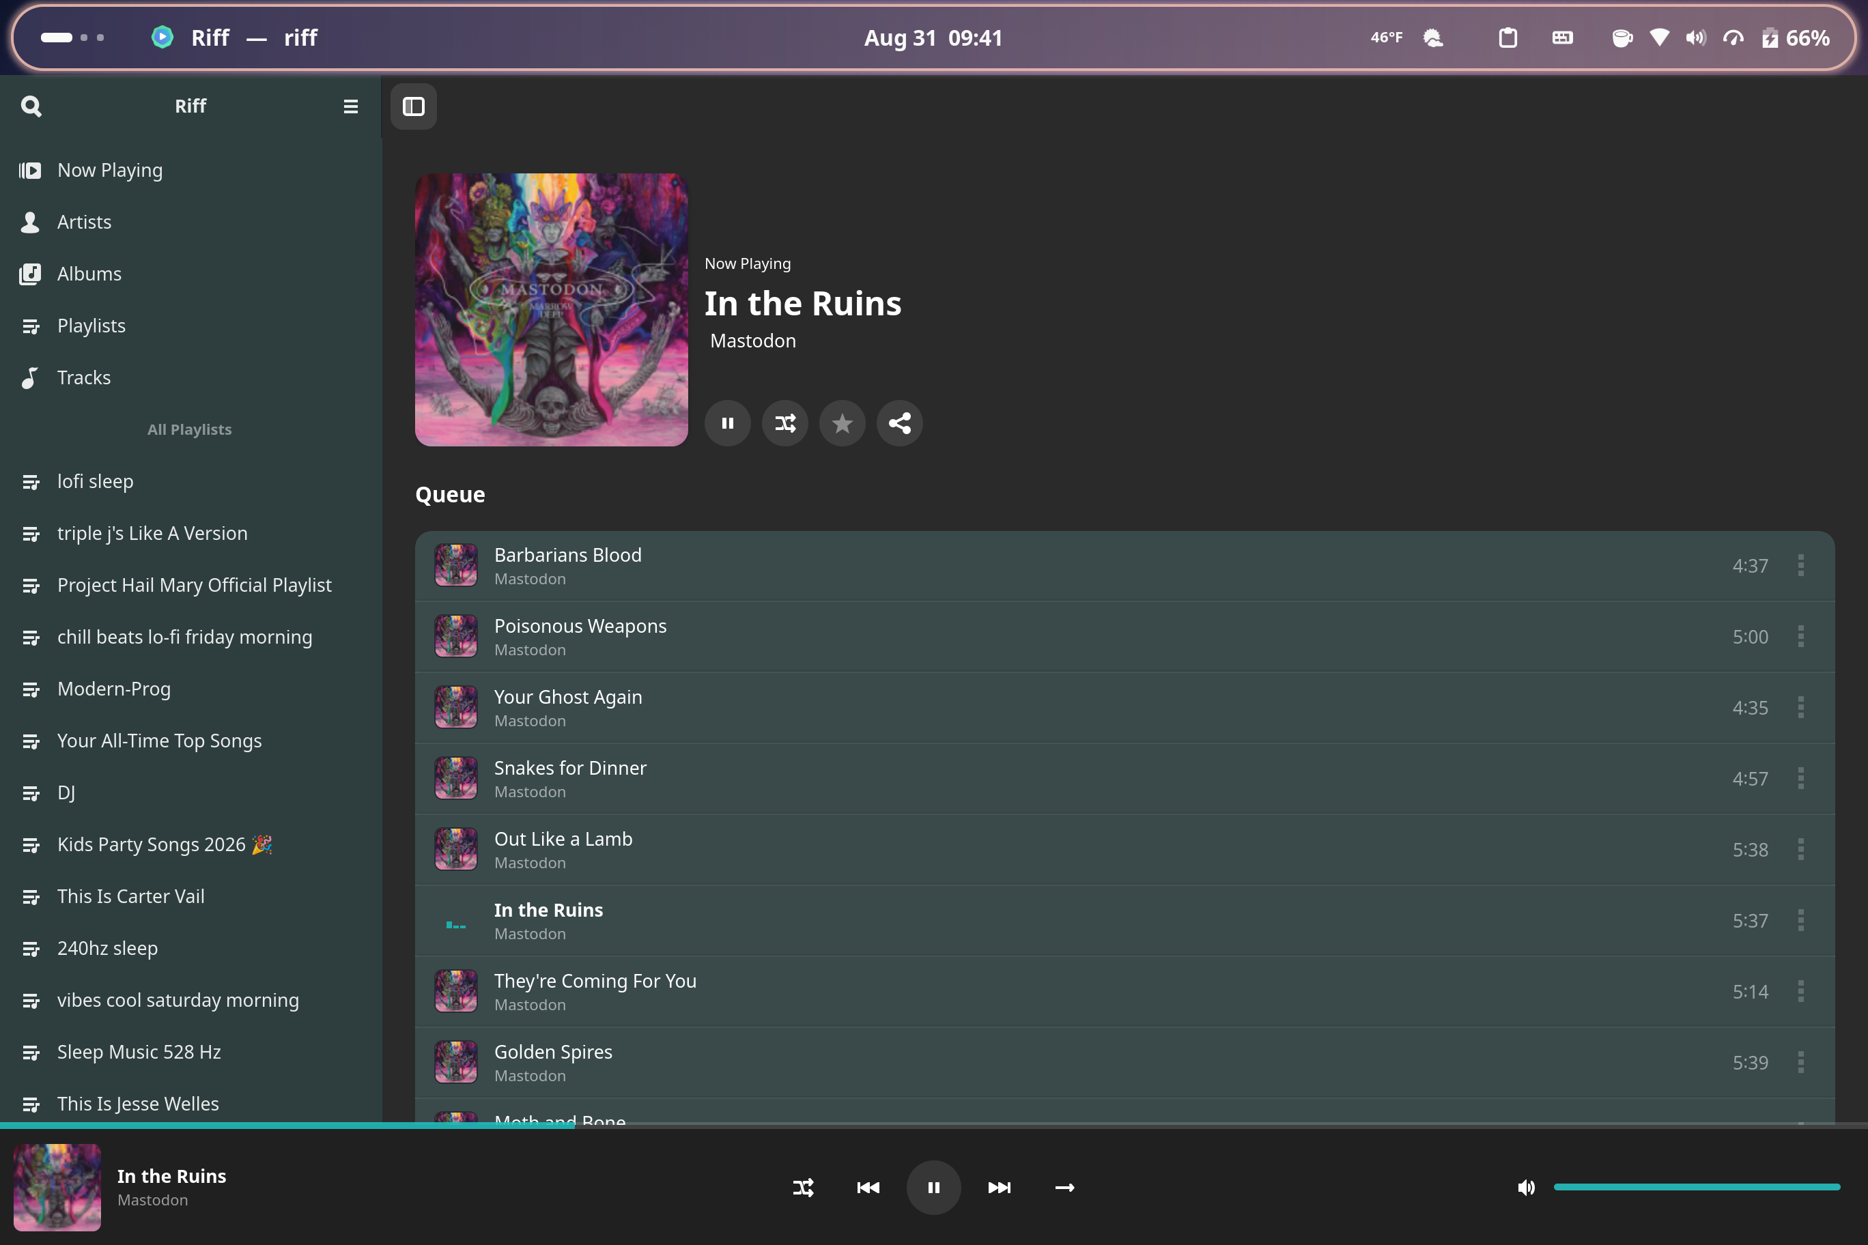
Task: Open the Mastodon artist link under title
Action: [x=753, y=341]
